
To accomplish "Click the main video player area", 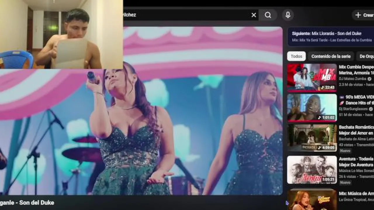I will (141, 111).
